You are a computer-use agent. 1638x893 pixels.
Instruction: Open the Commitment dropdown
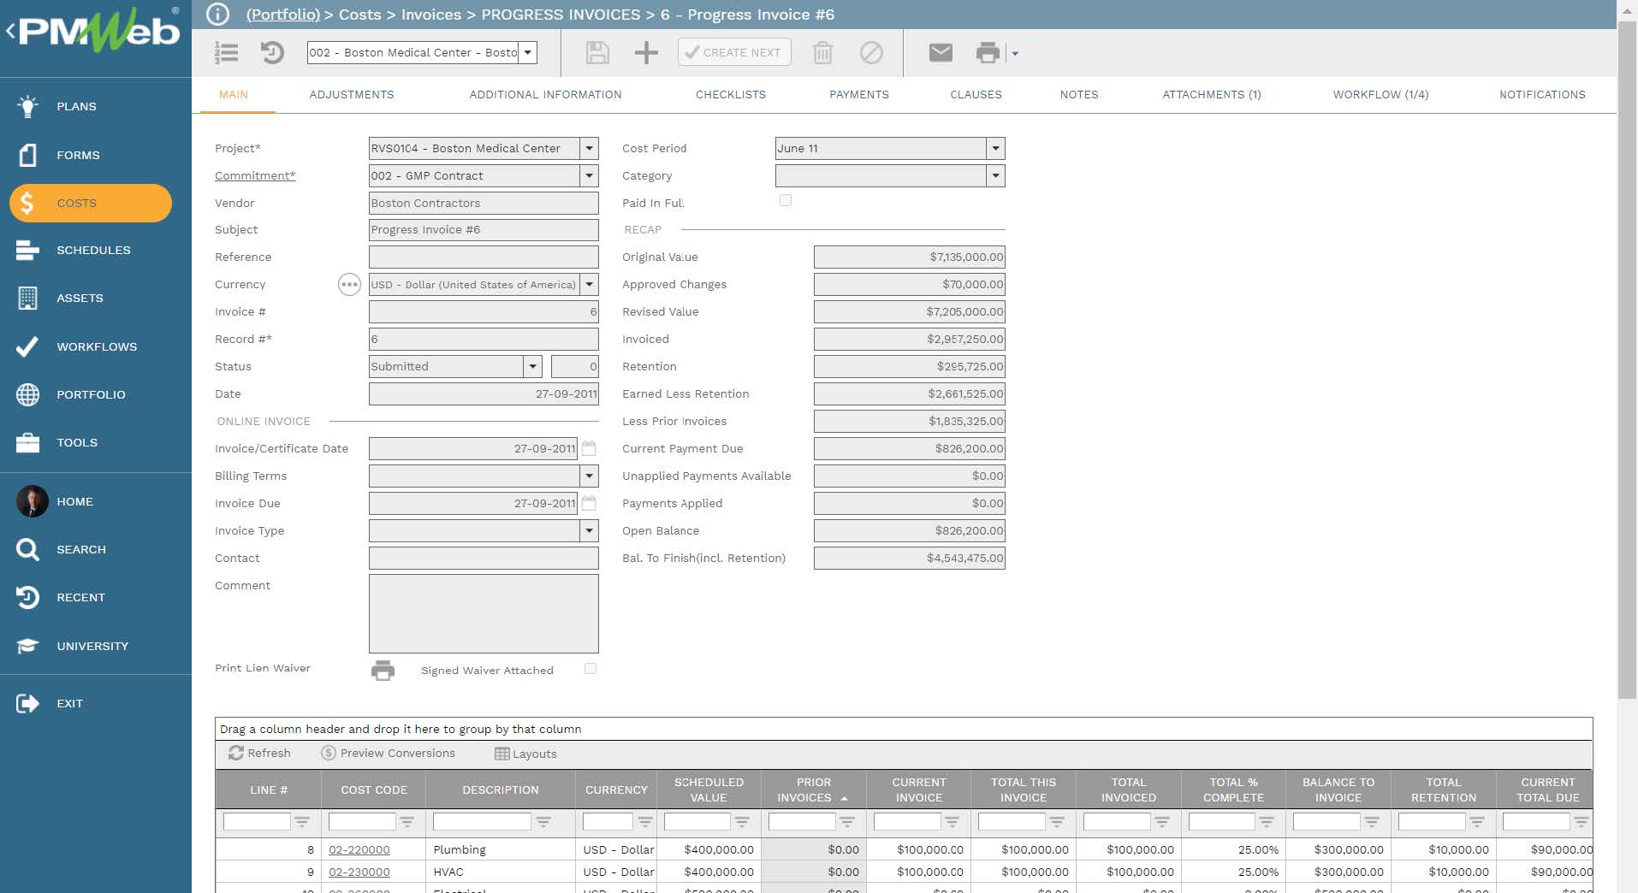(589, 175)
